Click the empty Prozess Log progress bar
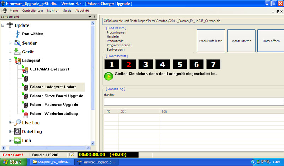Viewport: 284px width, 166px height. (x=194, y=102)
